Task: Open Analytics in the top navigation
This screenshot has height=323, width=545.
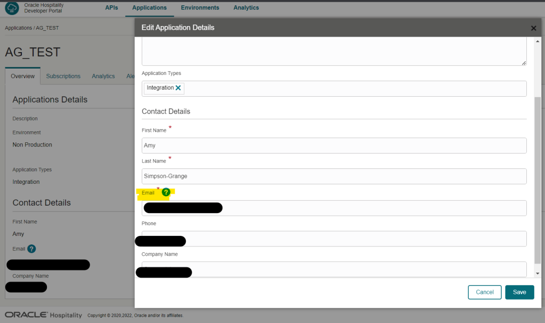Action: pos(246,8)
